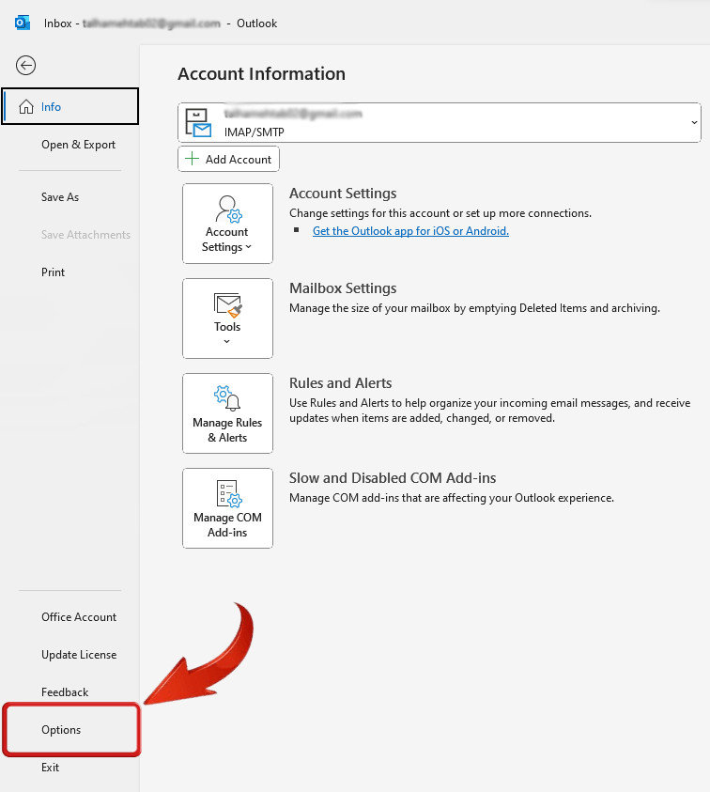Expand the Tools dropdown chevron
This screenshot has height=792, width=710.
click(x=226, y=341)
